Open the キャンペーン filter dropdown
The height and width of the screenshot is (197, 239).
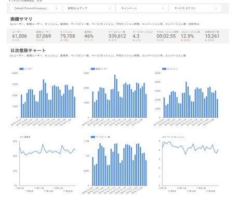tap(142, 8)
